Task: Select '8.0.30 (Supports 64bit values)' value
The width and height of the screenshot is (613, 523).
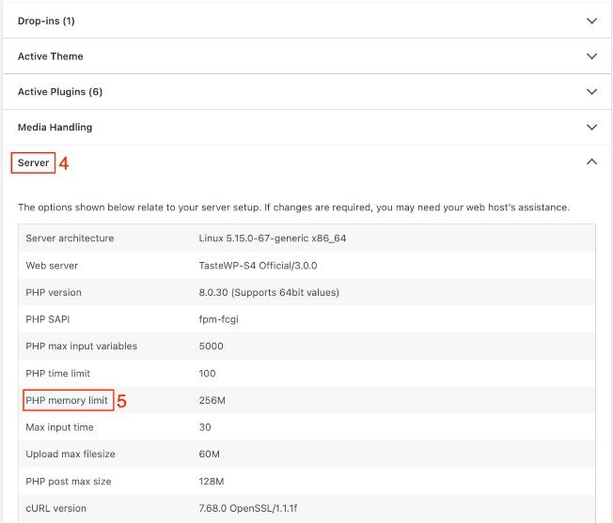Action: tap(269, 292)
